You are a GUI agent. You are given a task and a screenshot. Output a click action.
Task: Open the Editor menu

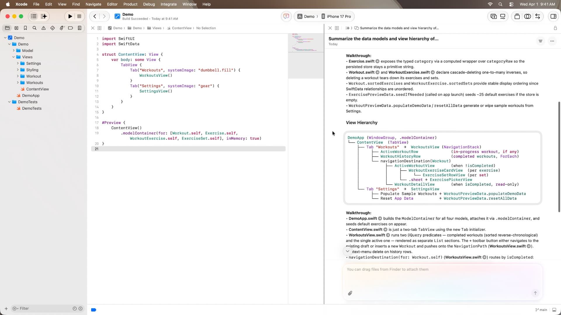coord(112,4)
